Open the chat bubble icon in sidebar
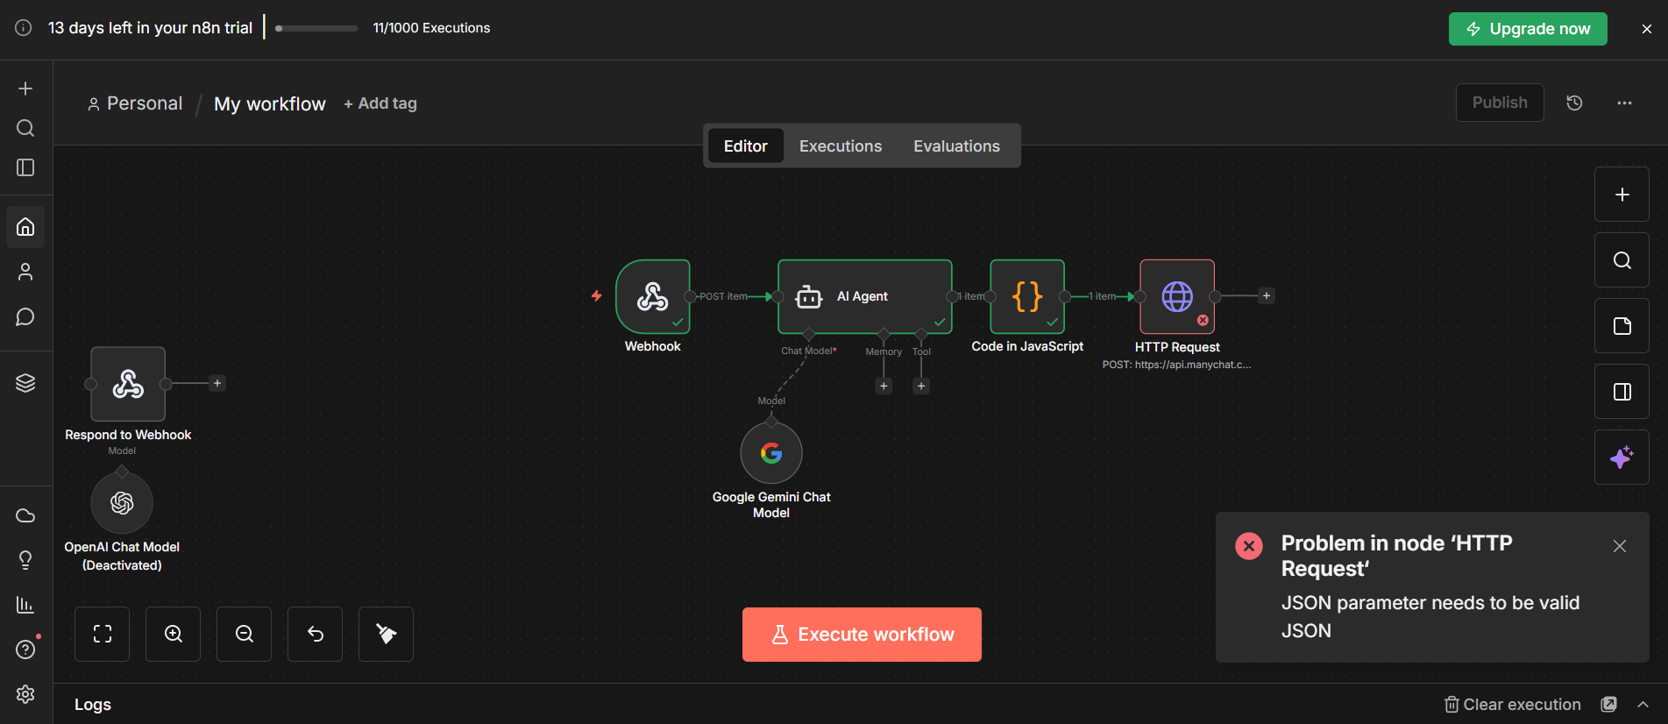Screen dimensions: 1668x724 25,316
